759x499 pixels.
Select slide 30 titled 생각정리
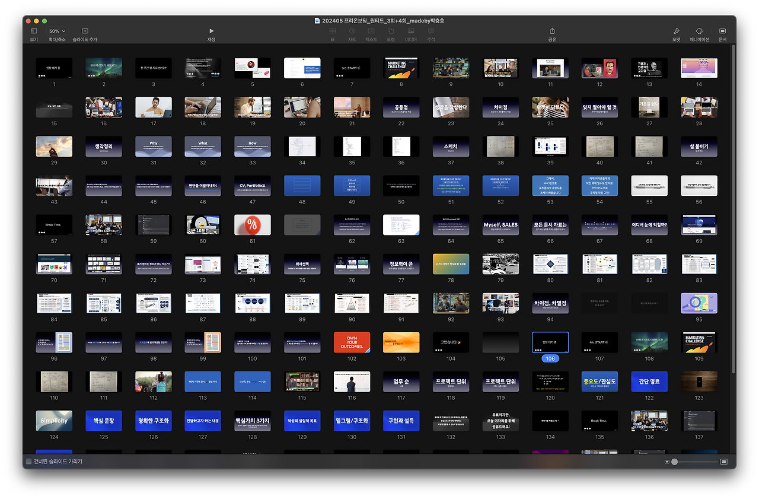point(104,147)
